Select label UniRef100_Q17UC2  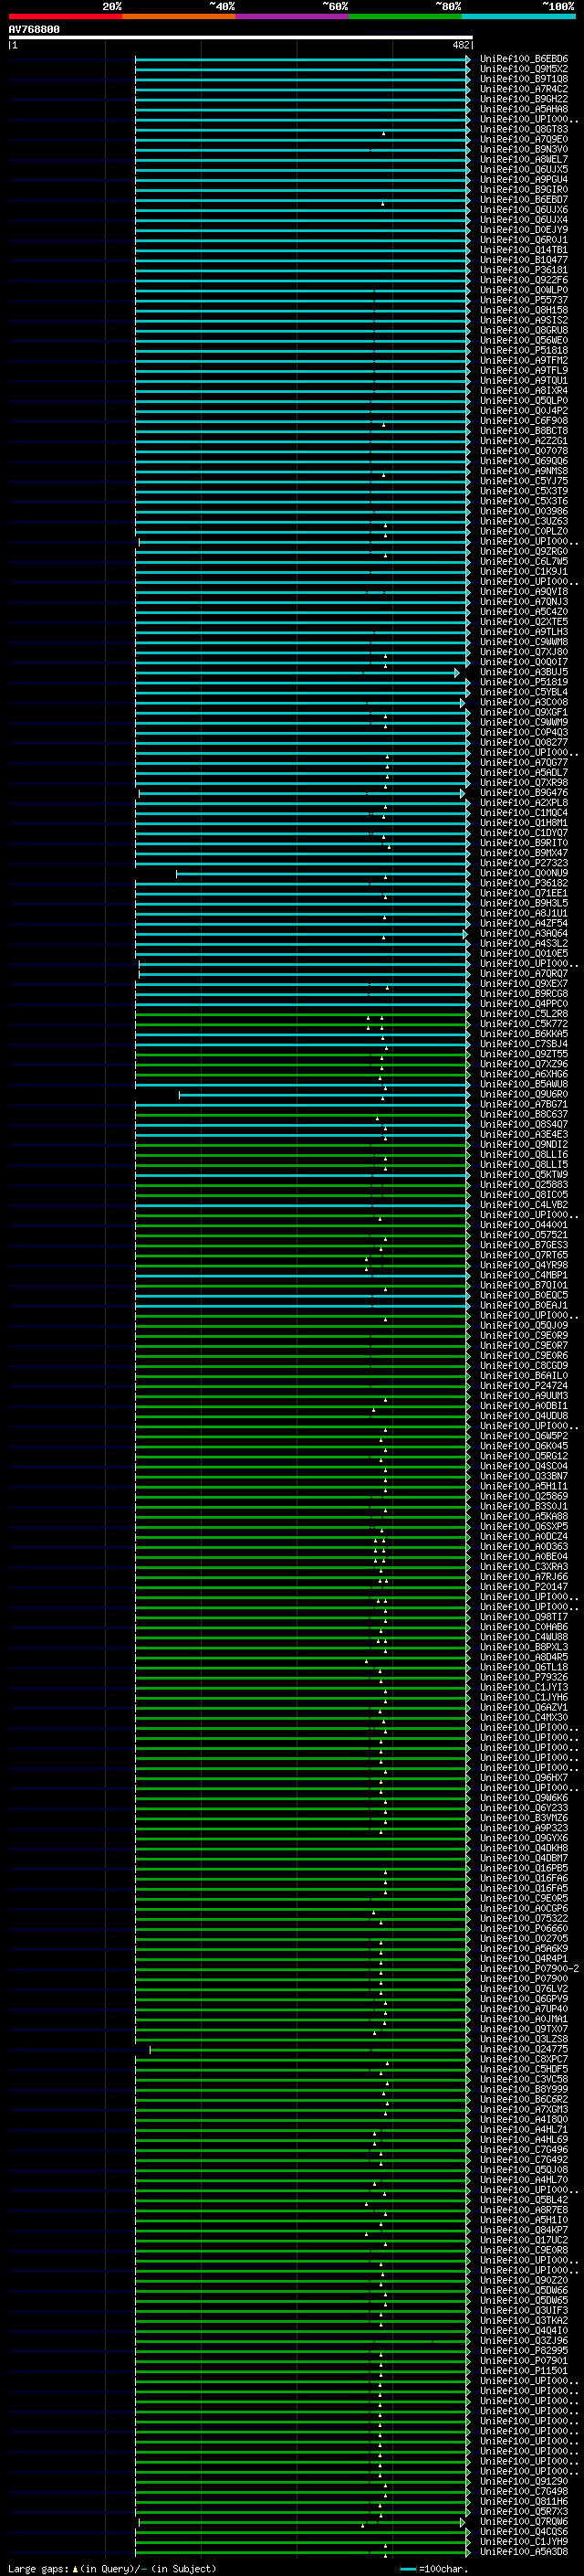pyautogui.click(x=523, y=2240)
